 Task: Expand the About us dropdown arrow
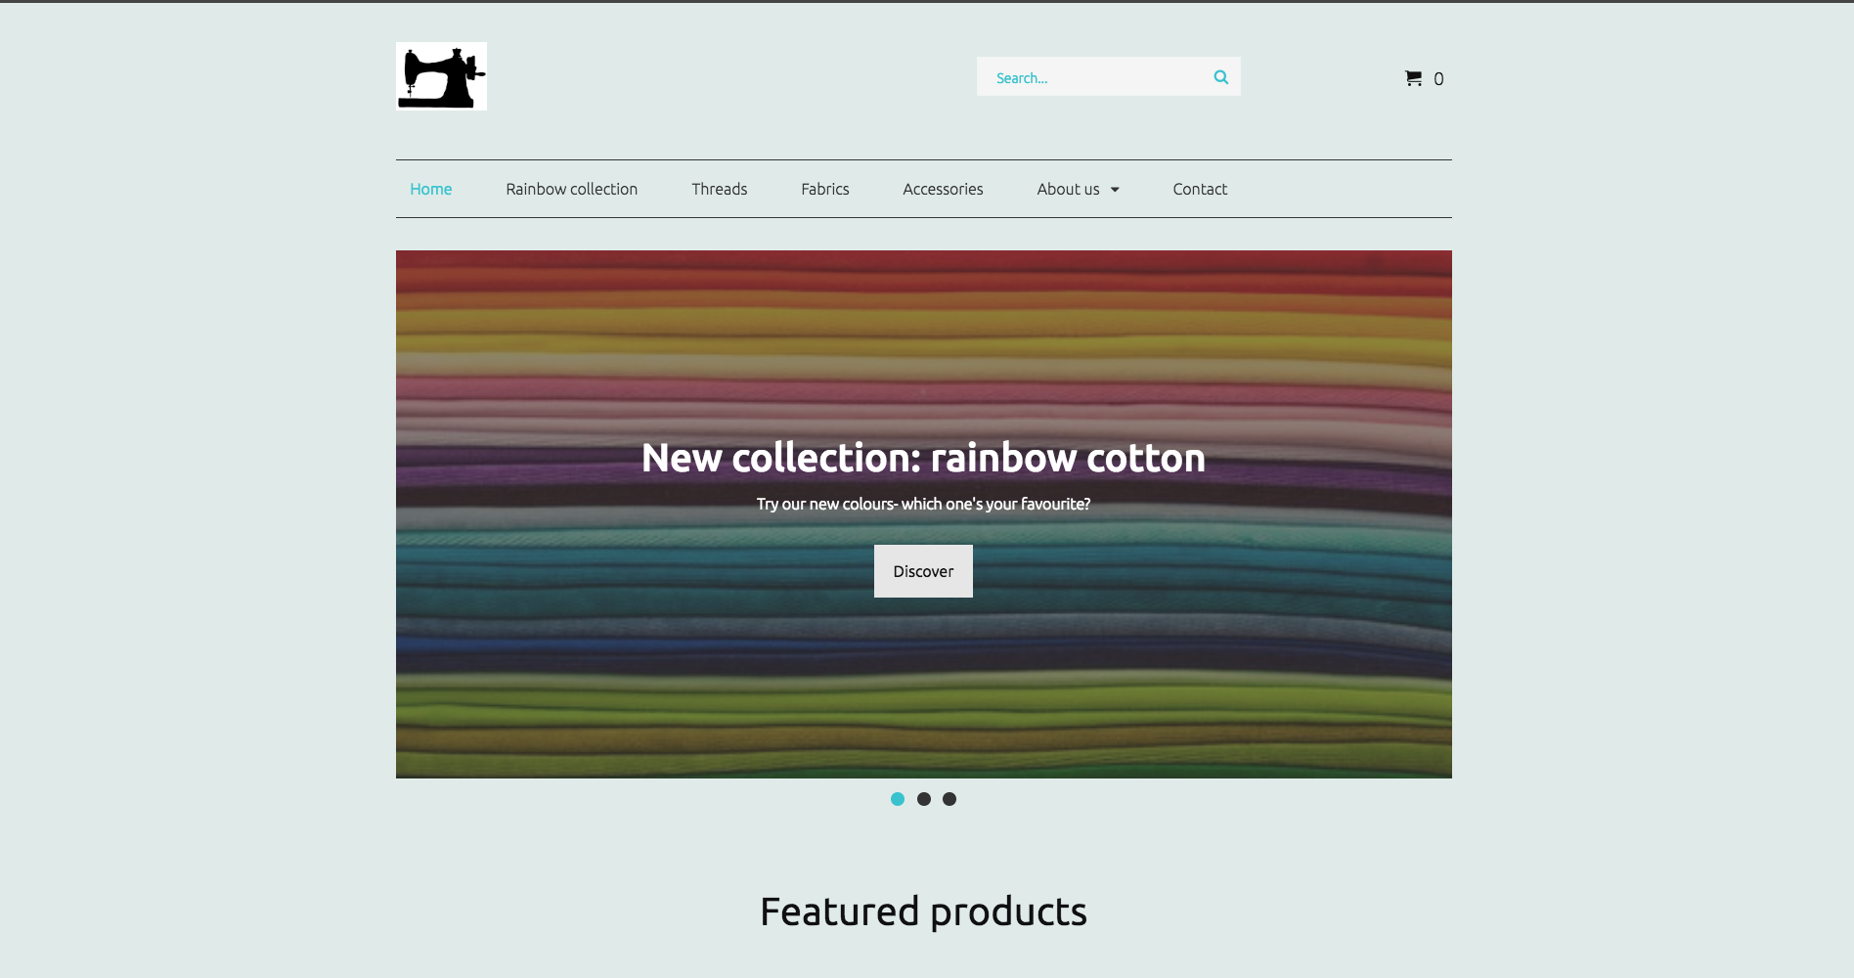pyautogui.click(x=1115, y=190)
